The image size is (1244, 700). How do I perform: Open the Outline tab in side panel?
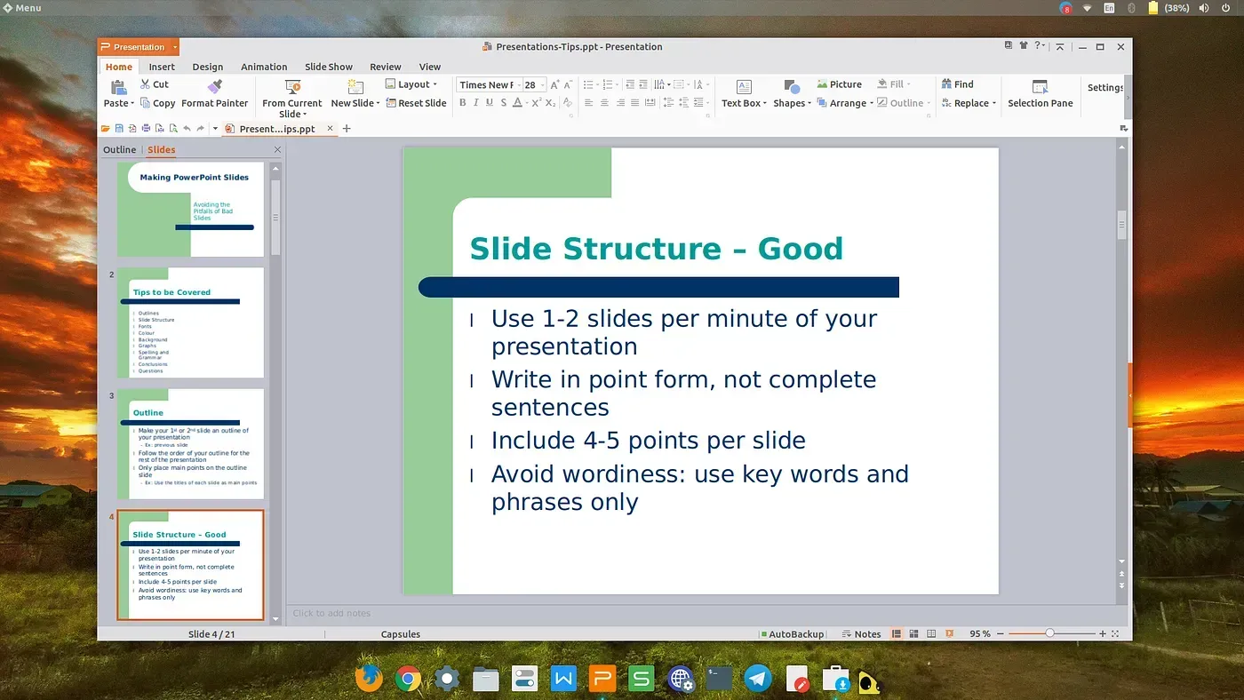coord(119,150)
